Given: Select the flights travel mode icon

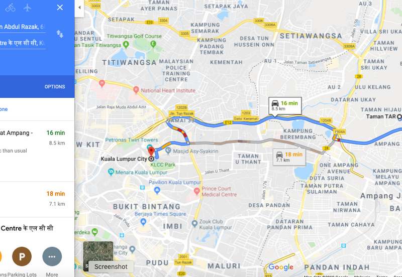Looking at the screenshot, I should pyautogui.click(x=27, y=8).
